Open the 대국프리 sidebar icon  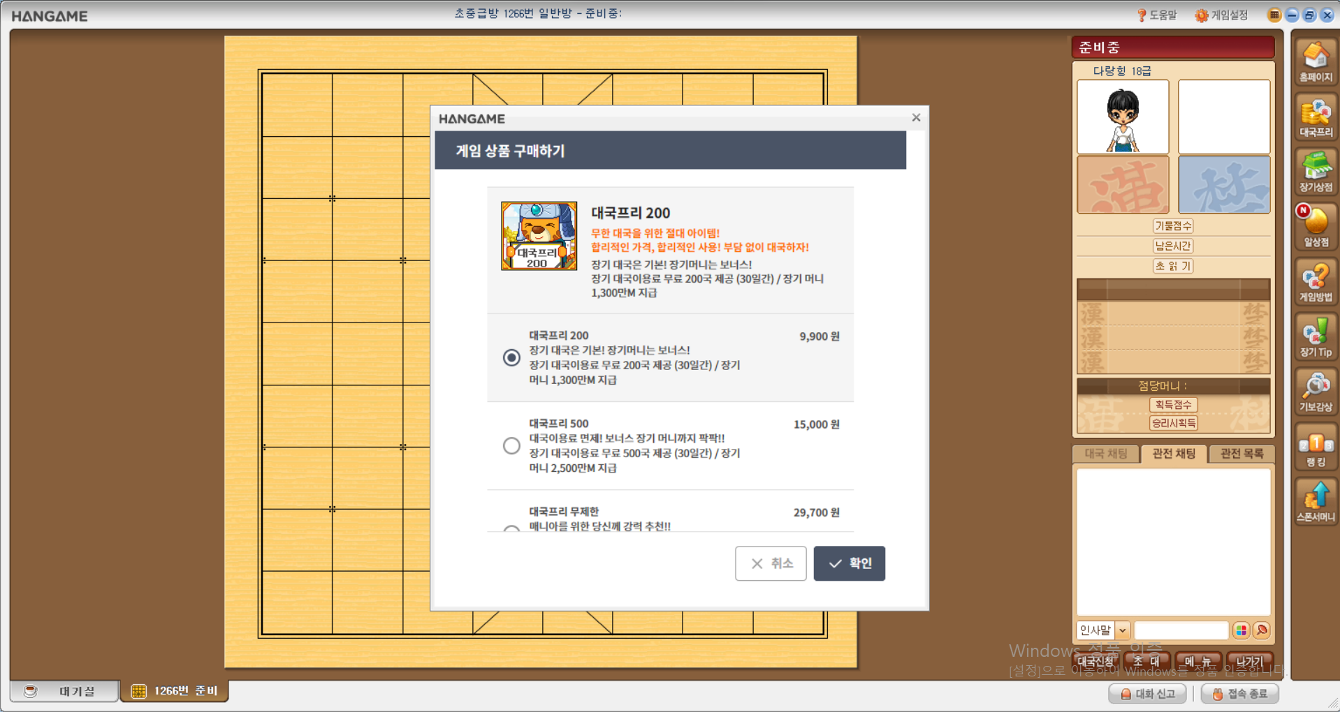(x=1316, y=117)
